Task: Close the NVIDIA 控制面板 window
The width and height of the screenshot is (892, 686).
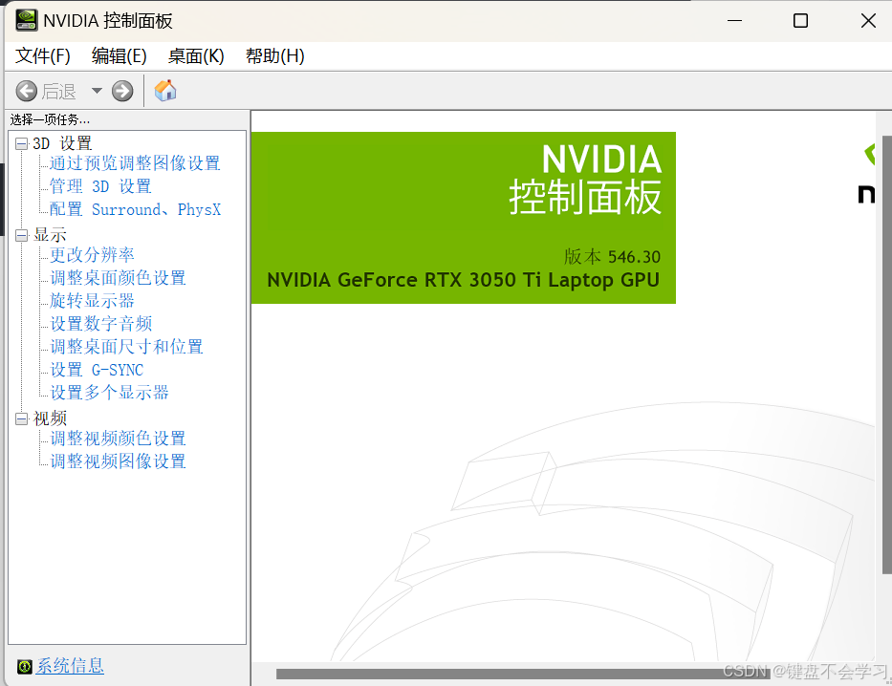Action: [868, 20]
